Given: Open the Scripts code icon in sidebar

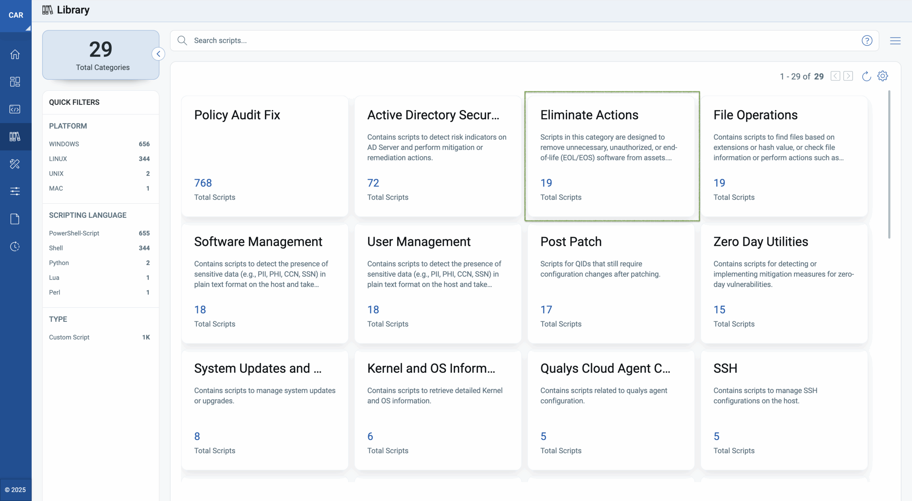Looking at the screenshot, I should click(15, 109).
